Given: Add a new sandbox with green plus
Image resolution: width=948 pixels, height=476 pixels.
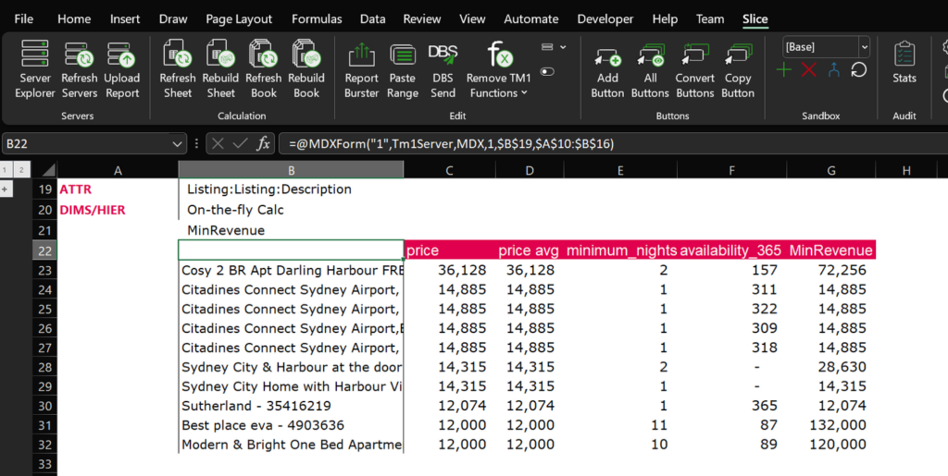Looking at the screenshot, I should click(785, 70).
